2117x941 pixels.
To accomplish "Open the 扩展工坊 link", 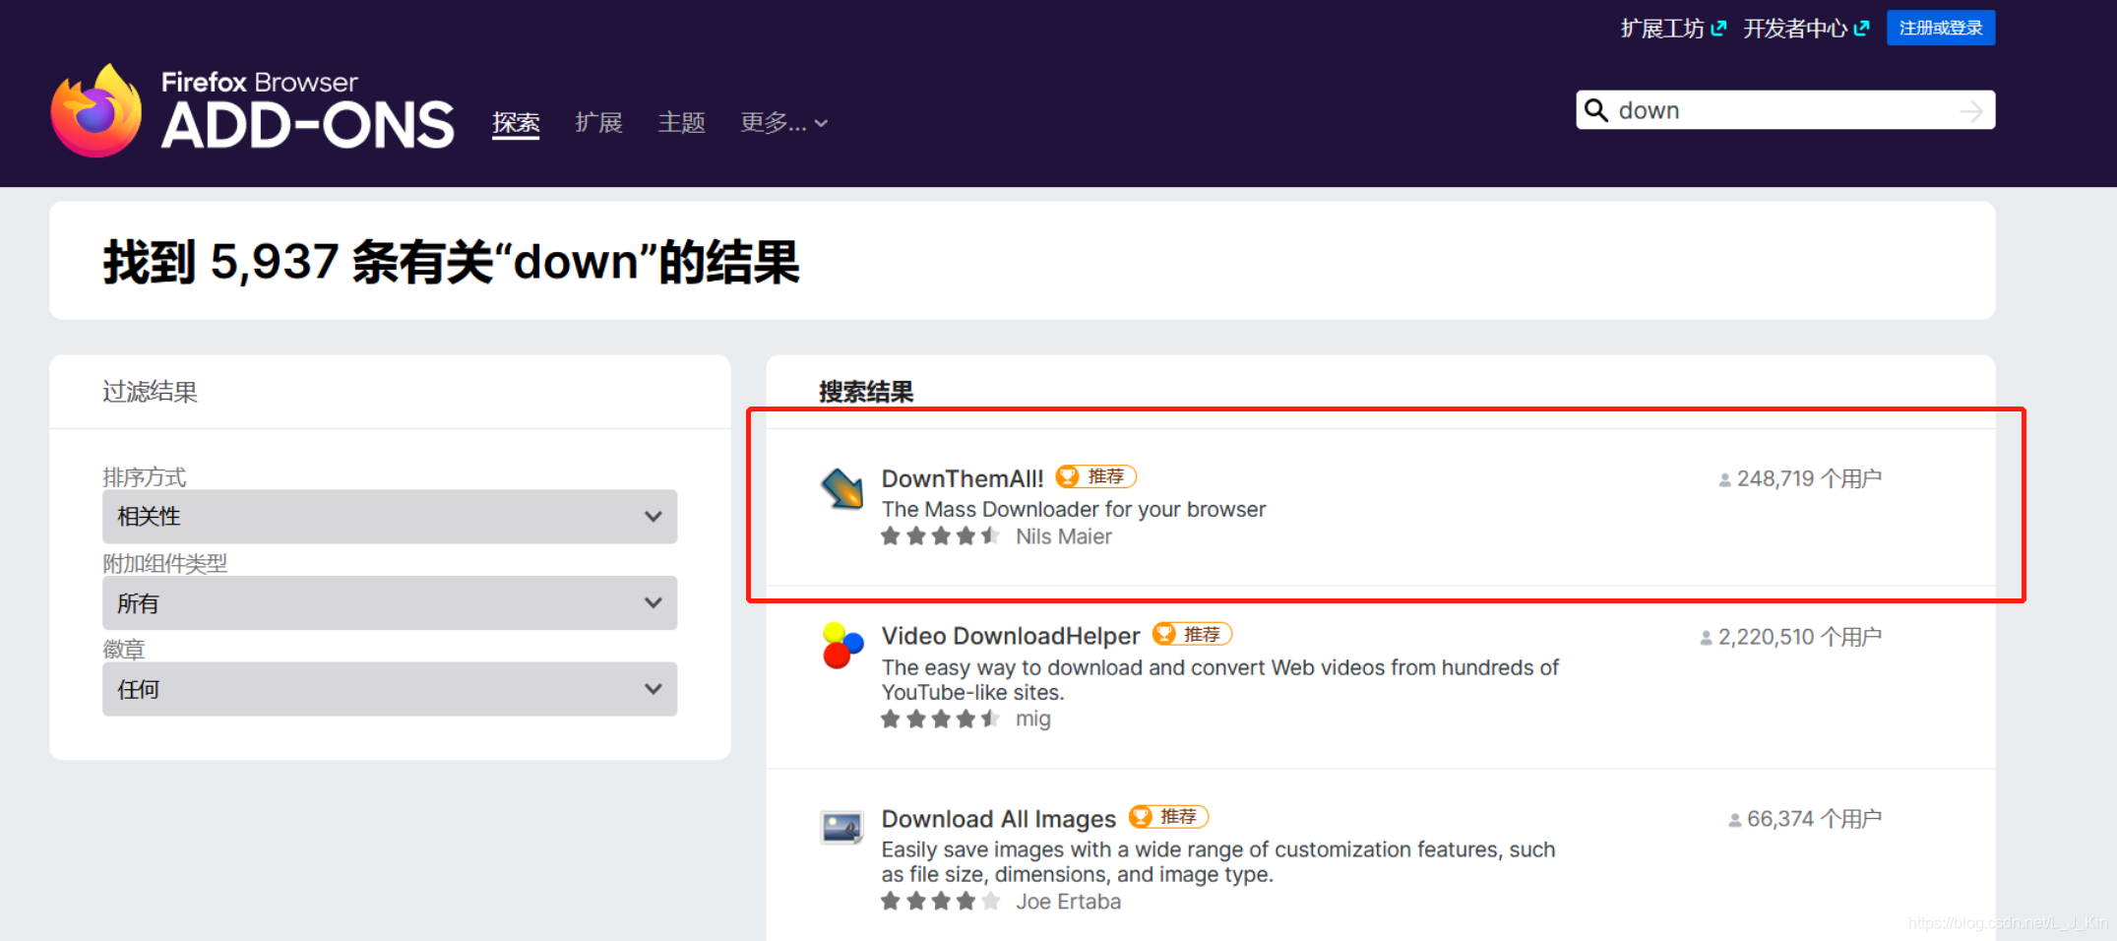I will (x=1673, y=29).
